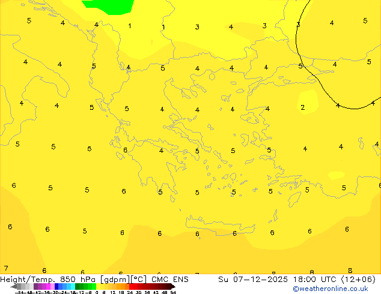
Task: Click the 54 label at legend's right end
Action: point(173,292)
